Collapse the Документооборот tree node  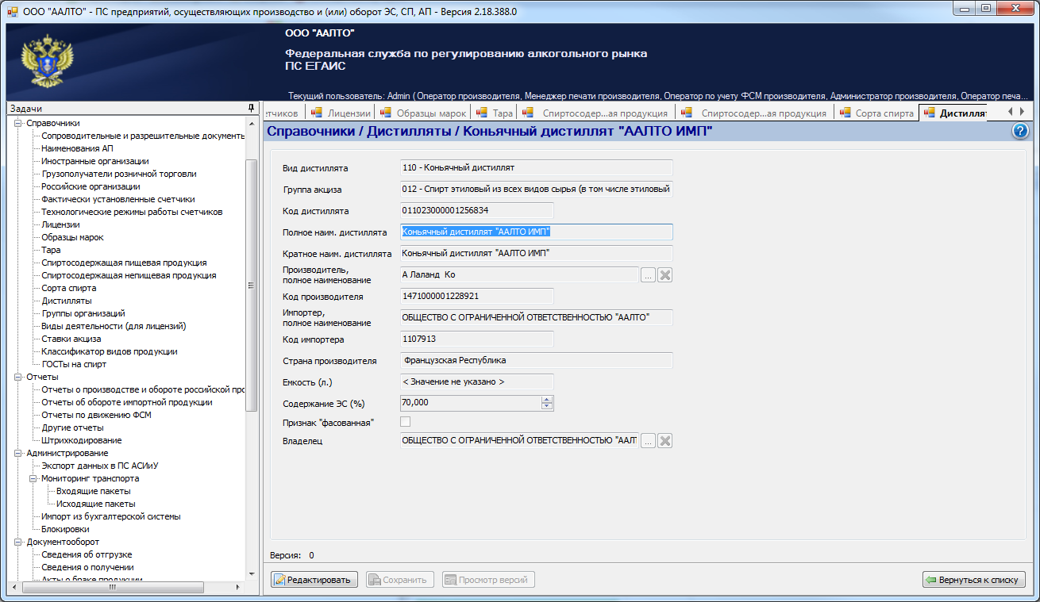(18, 542)
